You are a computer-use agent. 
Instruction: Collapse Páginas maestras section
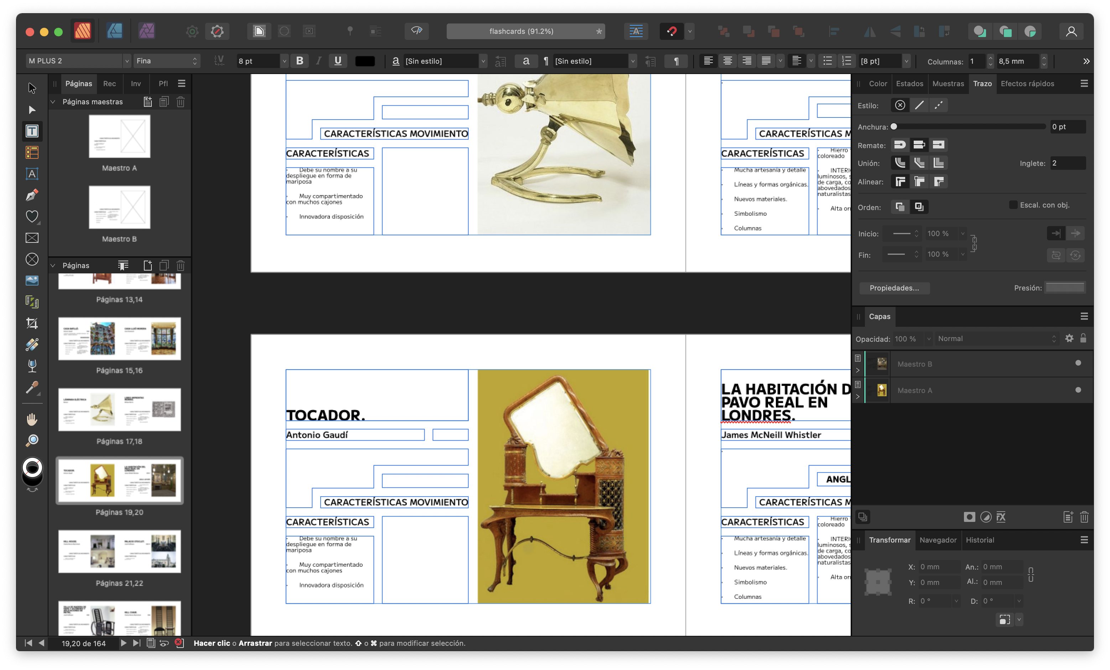click(53, 102)
